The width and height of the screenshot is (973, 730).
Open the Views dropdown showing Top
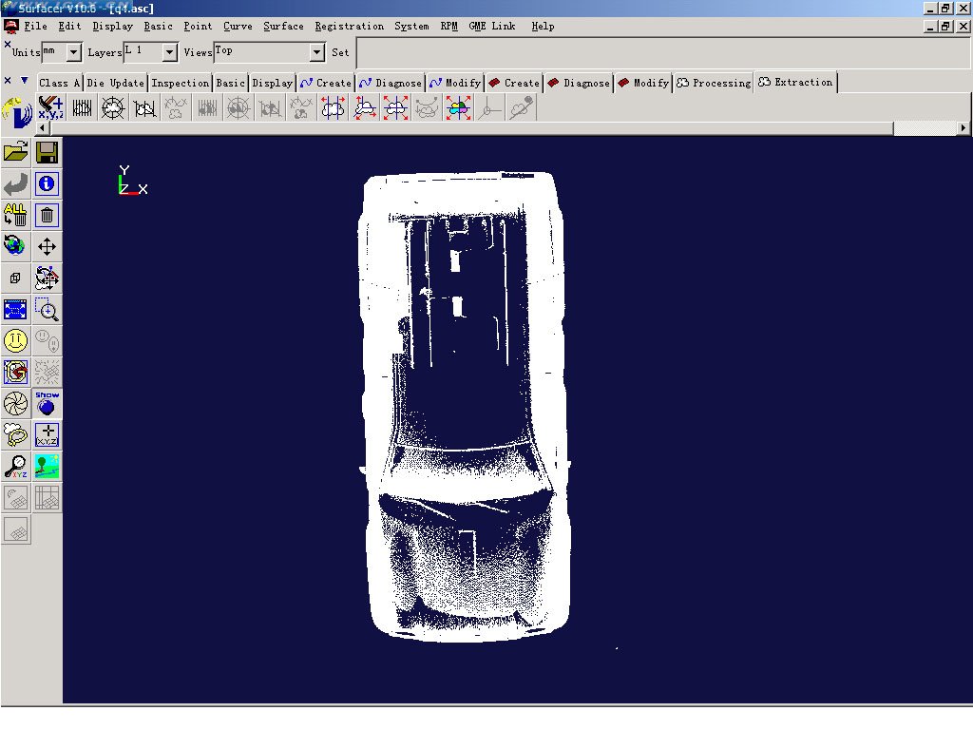(x=316, y=52)
